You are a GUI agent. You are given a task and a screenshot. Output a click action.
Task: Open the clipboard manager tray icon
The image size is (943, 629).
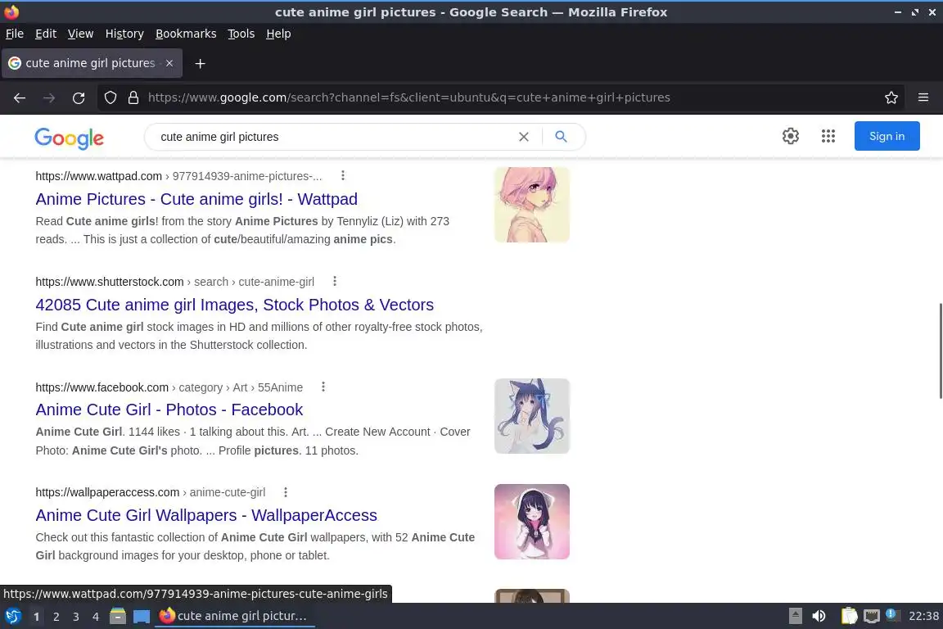point(849,616)
